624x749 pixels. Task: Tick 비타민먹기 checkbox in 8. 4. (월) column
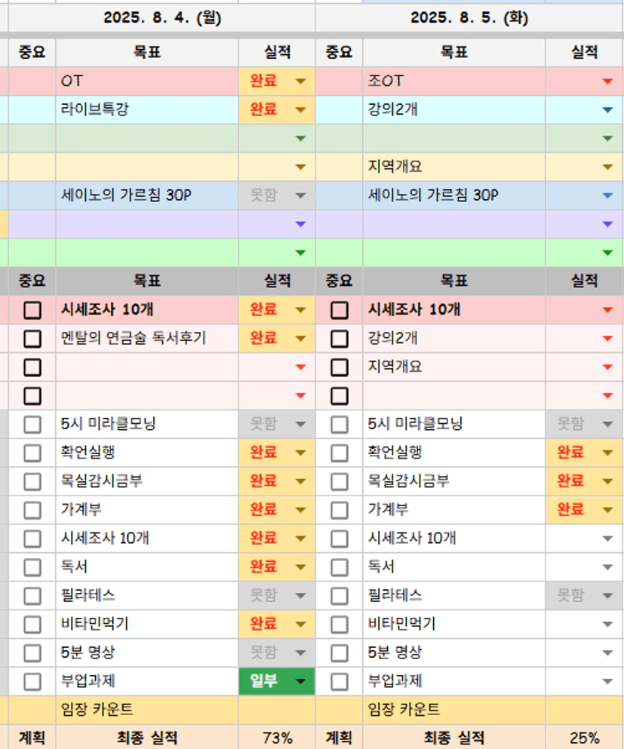(x=32, y=625)
